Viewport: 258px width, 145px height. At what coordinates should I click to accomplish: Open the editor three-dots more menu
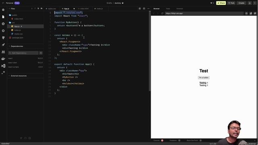click(x=148, y=8)
